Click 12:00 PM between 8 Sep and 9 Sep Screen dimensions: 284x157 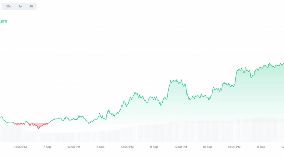(x=127, y=146)
